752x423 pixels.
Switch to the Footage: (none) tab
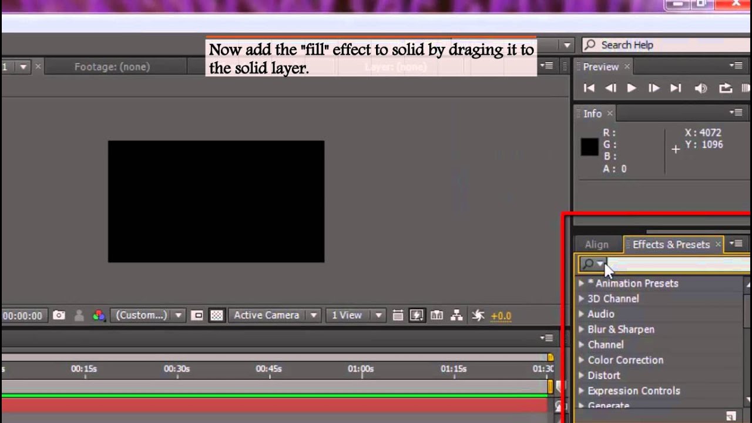pos(112,67)
